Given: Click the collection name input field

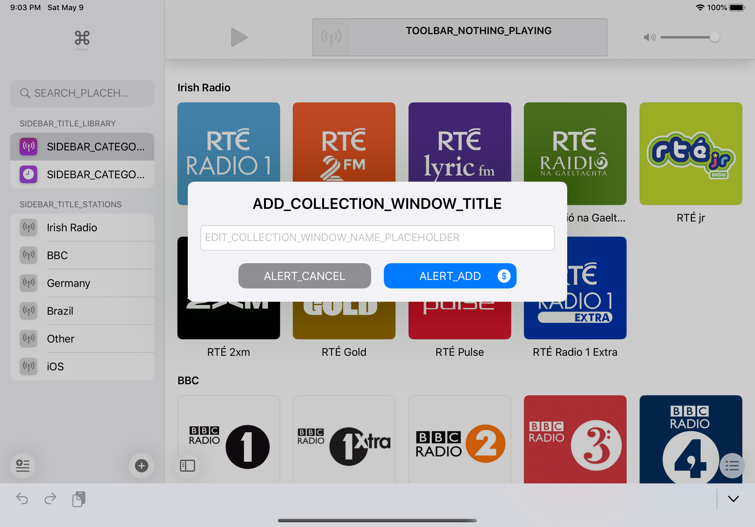Looking at the screenshot, I should coord(377,238).
